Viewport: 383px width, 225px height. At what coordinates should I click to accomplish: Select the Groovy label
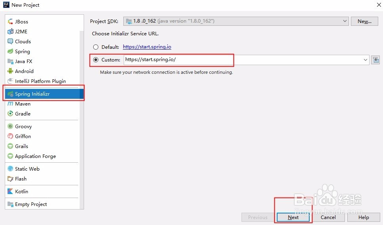[x=23, y=127]
